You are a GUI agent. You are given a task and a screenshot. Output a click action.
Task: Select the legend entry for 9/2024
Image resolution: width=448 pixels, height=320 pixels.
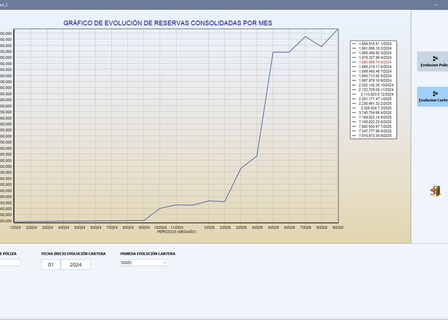click(372, 80)
